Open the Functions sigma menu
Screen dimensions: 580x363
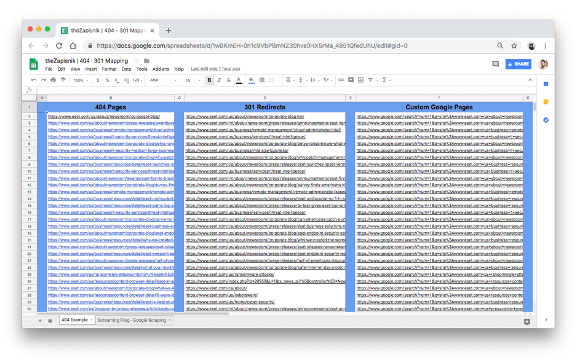(x=386, y=80)
